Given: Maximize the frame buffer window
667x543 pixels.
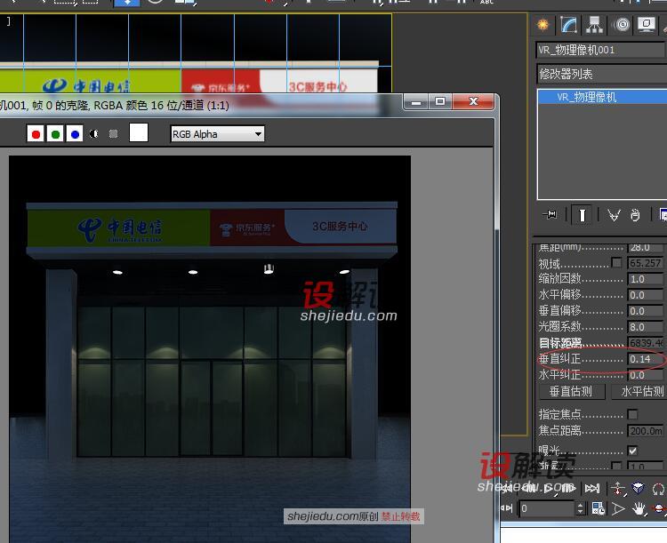Looking at the screenshot, I should coord(440,102).
